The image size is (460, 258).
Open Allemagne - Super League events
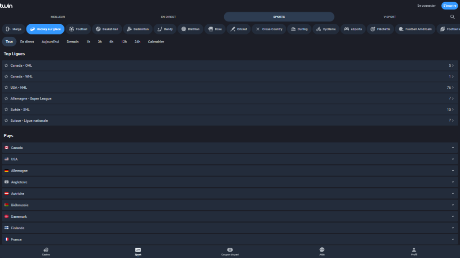[x=230, y=99]
